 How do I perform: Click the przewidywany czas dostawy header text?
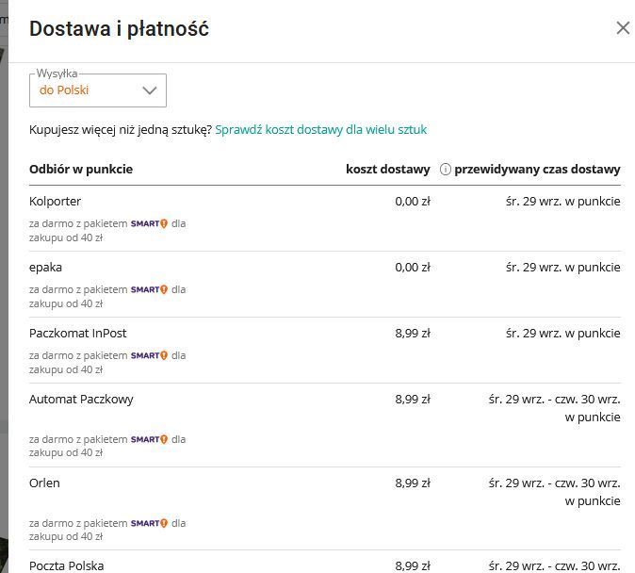[537, 170]
